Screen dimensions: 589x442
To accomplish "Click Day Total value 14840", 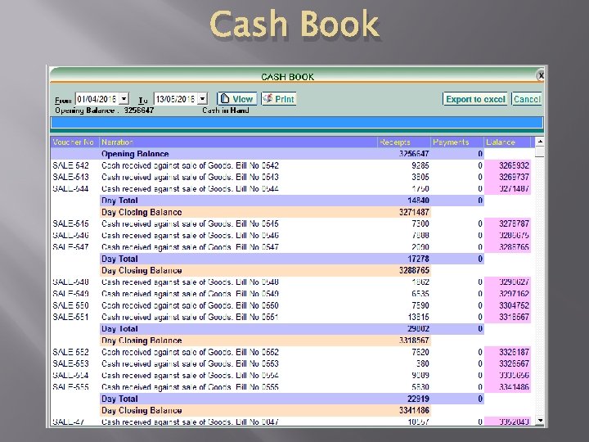I will [418, 201].
